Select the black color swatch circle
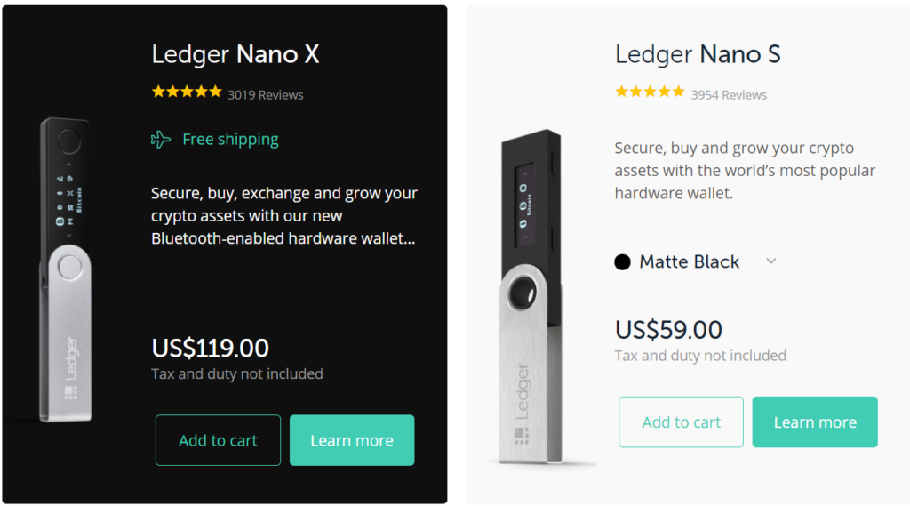The width and height of the screenshot is (910, 506). [622, 261]
